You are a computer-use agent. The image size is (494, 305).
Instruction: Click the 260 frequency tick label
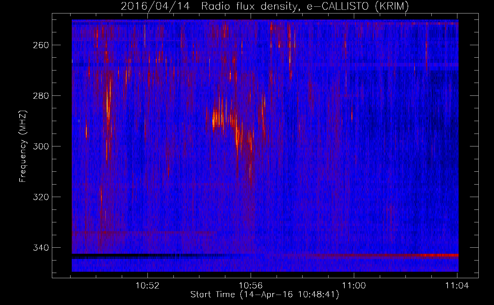(x=41, y=45)
